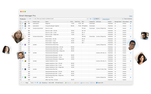Click calendar icon in Frequently Bought Together row

23,26
